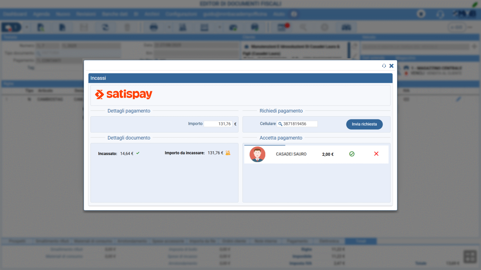Click the Satispay logo
481x270 pixels.
124,94
